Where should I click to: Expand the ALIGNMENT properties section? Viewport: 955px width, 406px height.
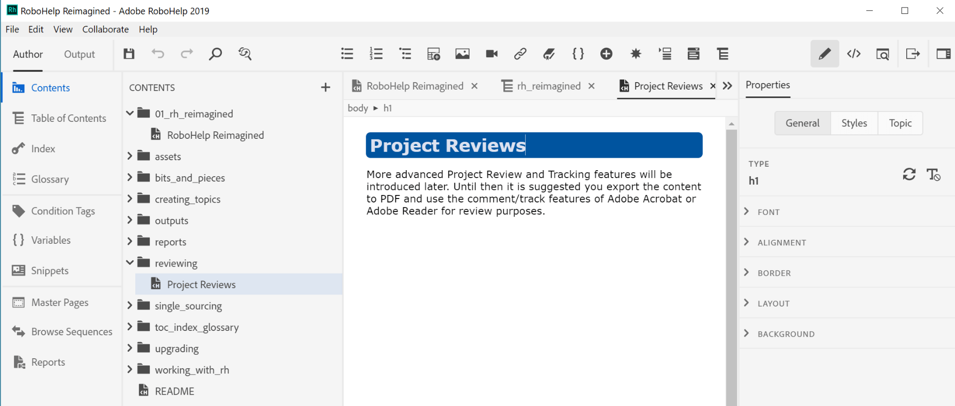coord(747,242)
